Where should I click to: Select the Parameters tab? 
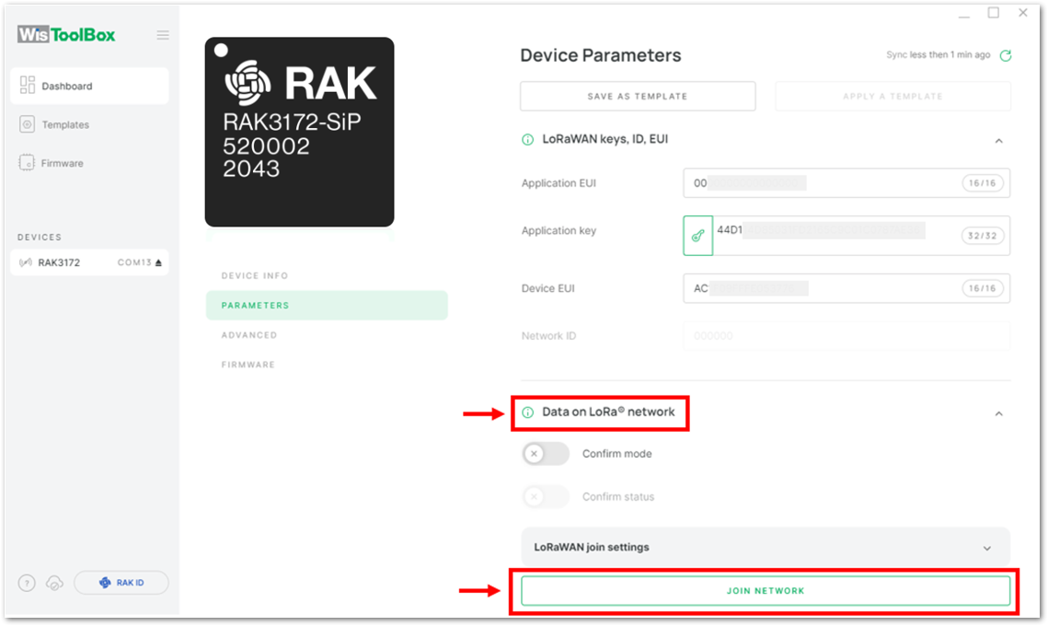pyautogui.click(x=327, y=305)
